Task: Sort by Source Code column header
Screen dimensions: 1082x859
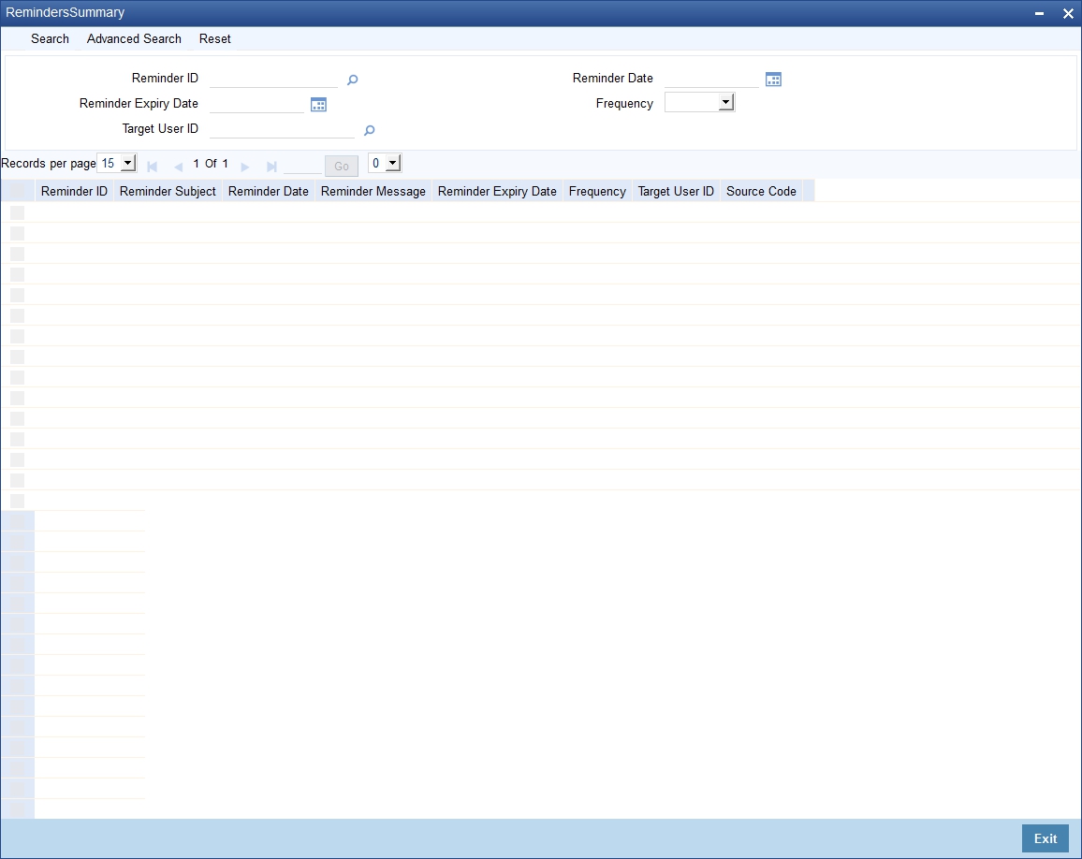Action: 761,191
